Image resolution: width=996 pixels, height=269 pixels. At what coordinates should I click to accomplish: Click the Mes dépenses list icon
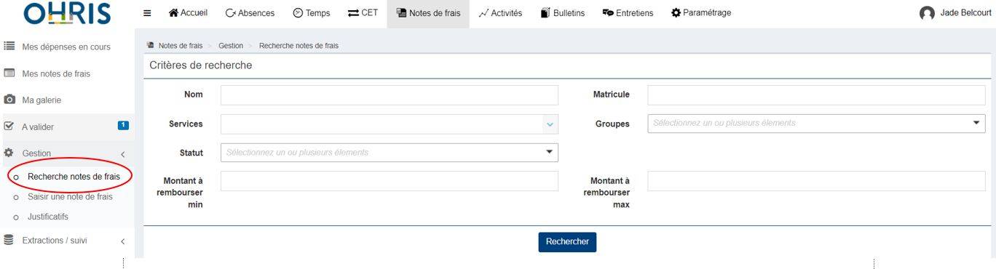coord(9,47)
